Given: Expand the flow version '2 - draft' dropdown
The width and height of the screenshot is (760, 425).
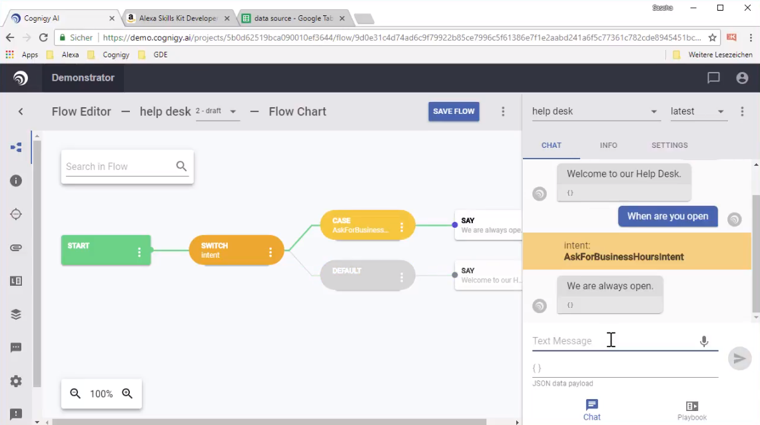Looking at the screenshot, I should [x=217, y=111].
